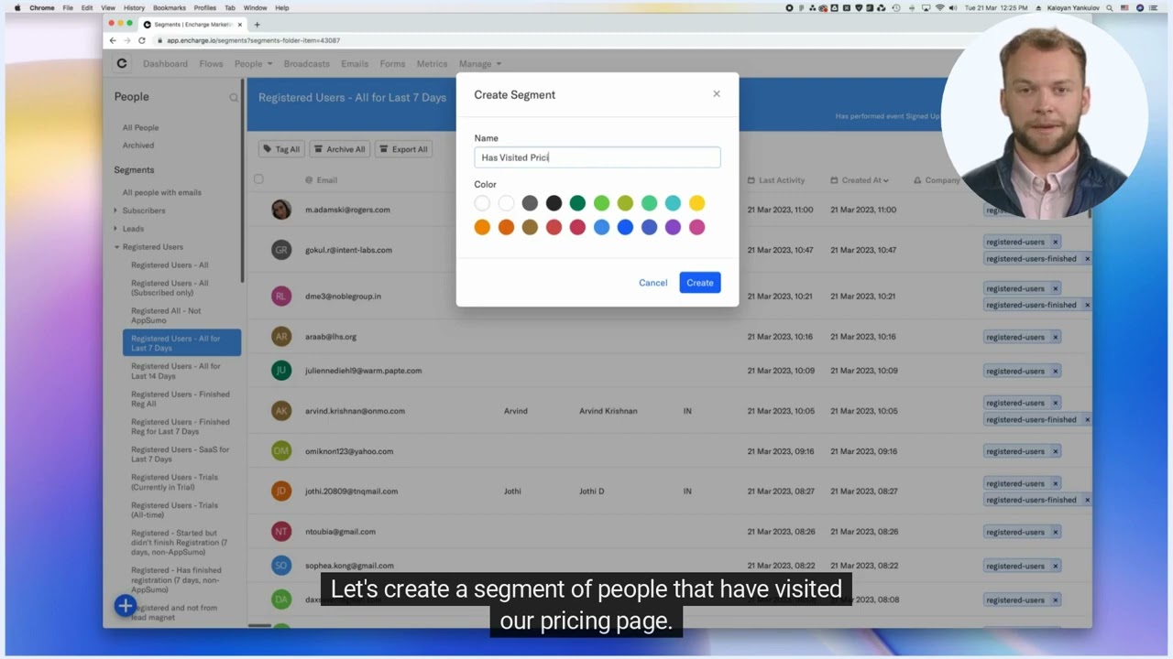
Task: Select Registered Users - SaaS for Last 7 Days
Action: tap(181, 454)
